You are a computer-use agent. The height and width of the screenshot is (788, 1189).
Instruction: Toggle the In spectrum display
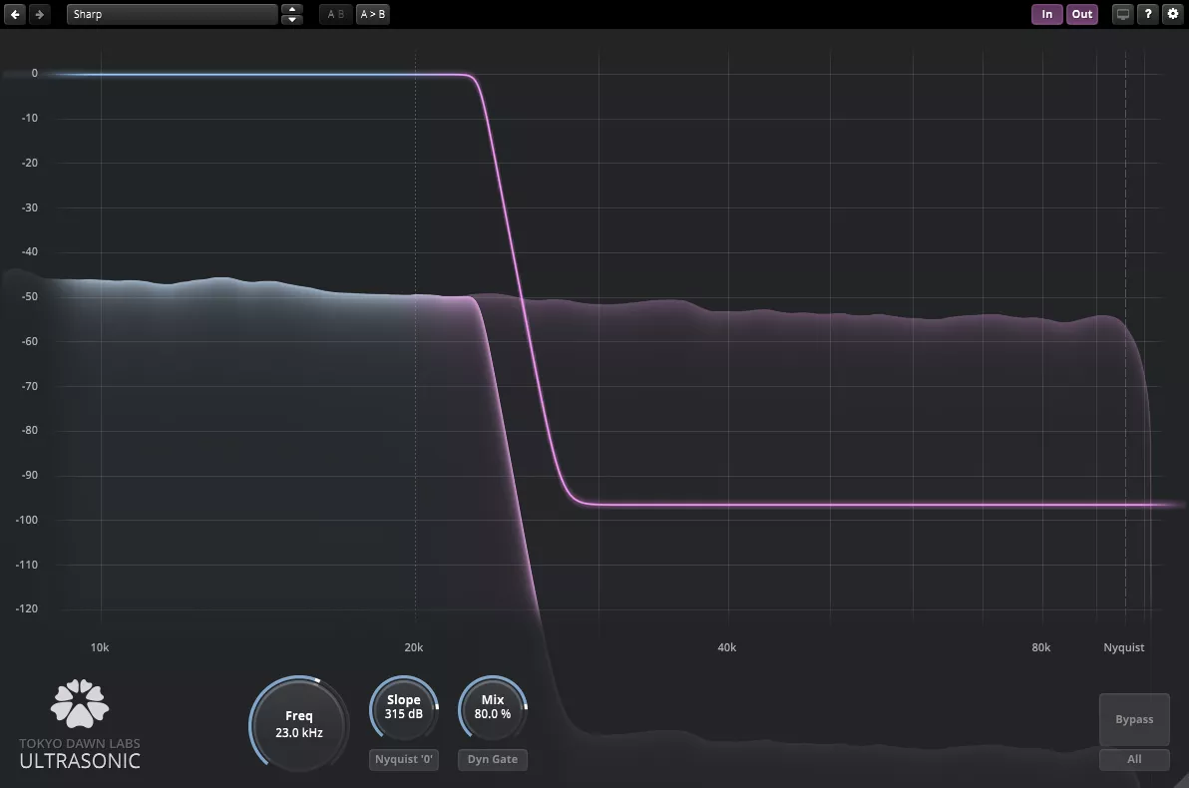click(1046, 14)
